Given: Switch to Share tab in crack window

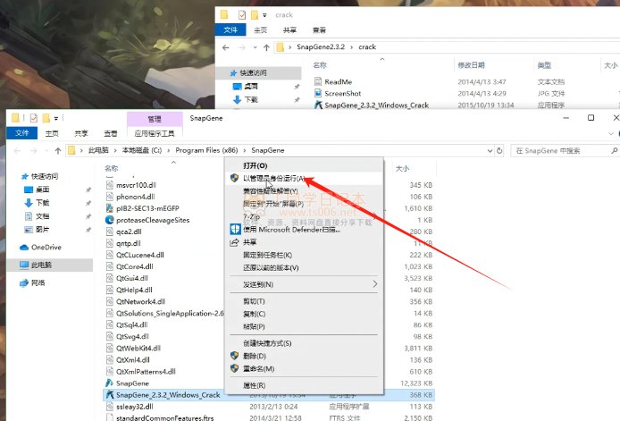Looking at the screenshot, I should 289,30.
